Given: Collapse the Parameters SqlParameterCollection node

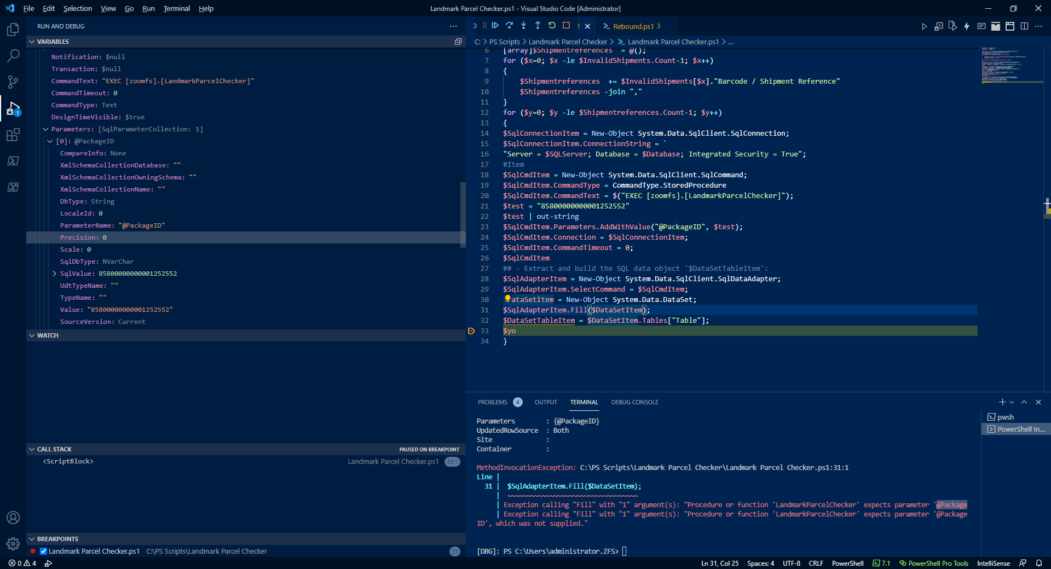Looking at the screenshot, I should [x=46, y=129].
